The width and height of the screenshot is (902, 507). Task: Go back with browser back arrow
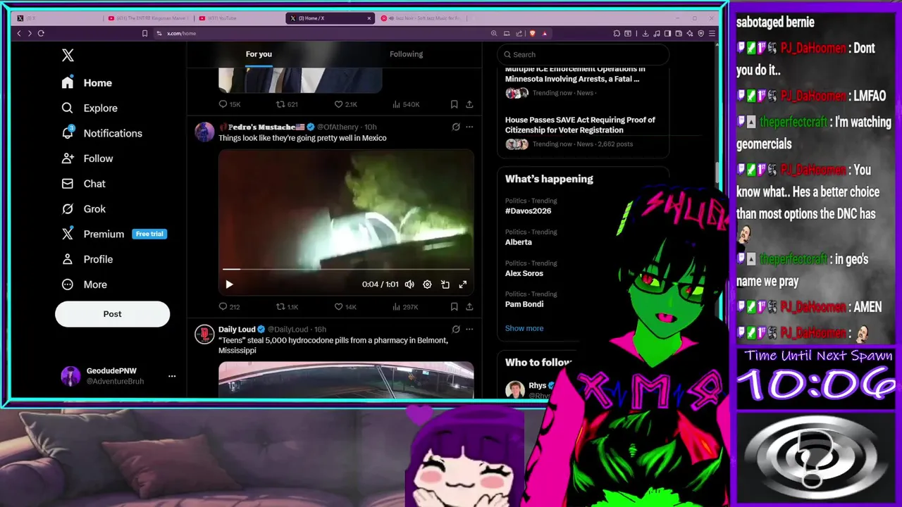[x=19, y=33]
